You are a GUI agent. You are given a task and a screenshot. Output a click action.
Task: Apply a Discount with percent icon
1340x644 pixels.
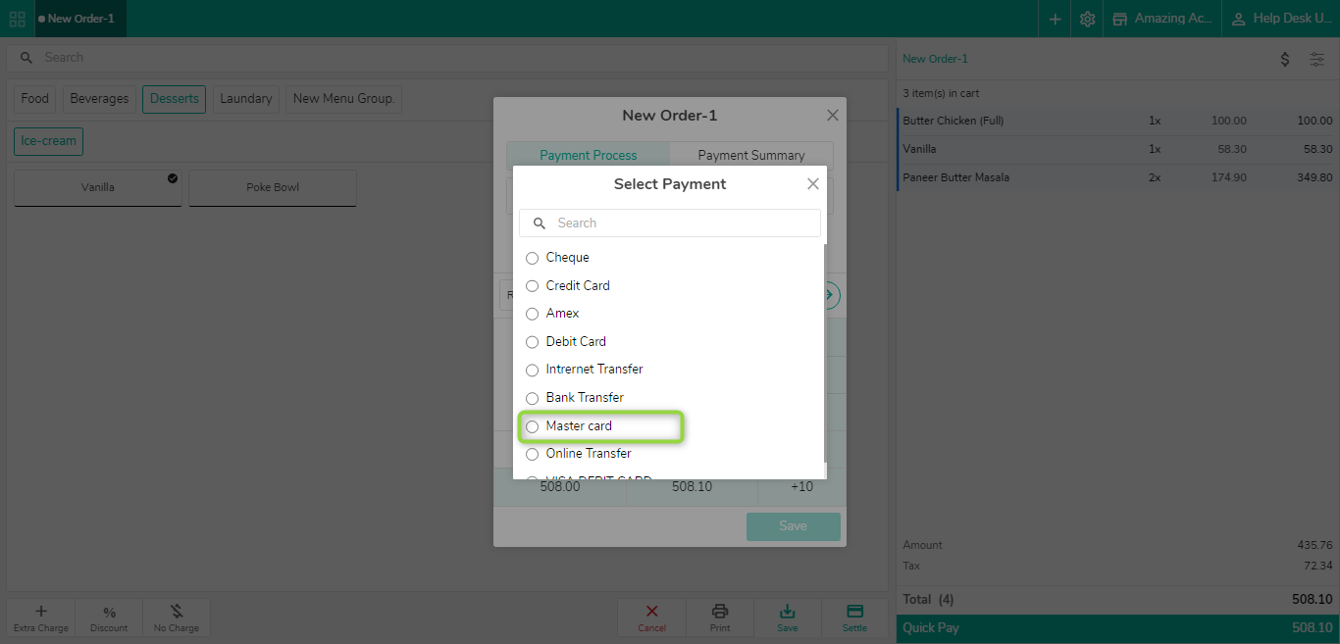tap(109, 613)
